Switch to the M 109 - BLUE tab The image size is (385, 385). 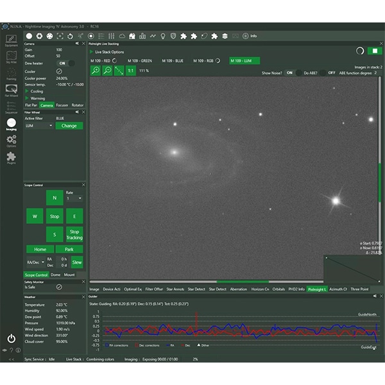tap(173, 61)
